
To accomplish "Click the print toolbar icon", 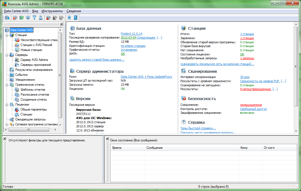I will click(41, 18).
